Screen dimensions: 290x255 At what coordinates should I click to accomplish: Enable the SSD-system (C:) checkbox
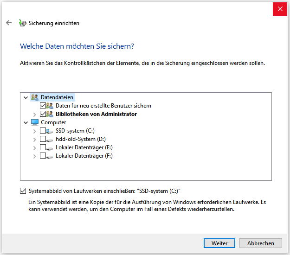(x=43, y=131)
